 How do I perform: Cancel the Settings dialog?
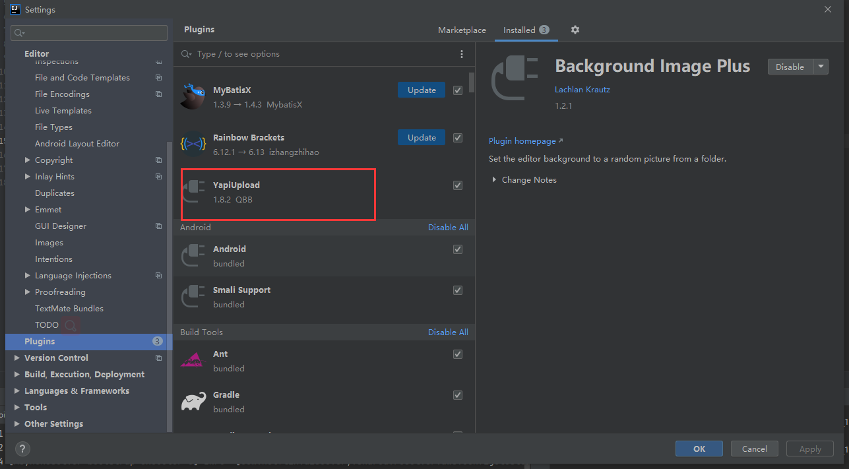754,449
